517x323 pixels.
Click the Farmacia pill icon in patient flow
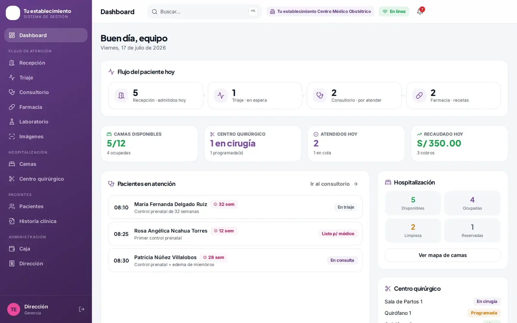[419, 96]
